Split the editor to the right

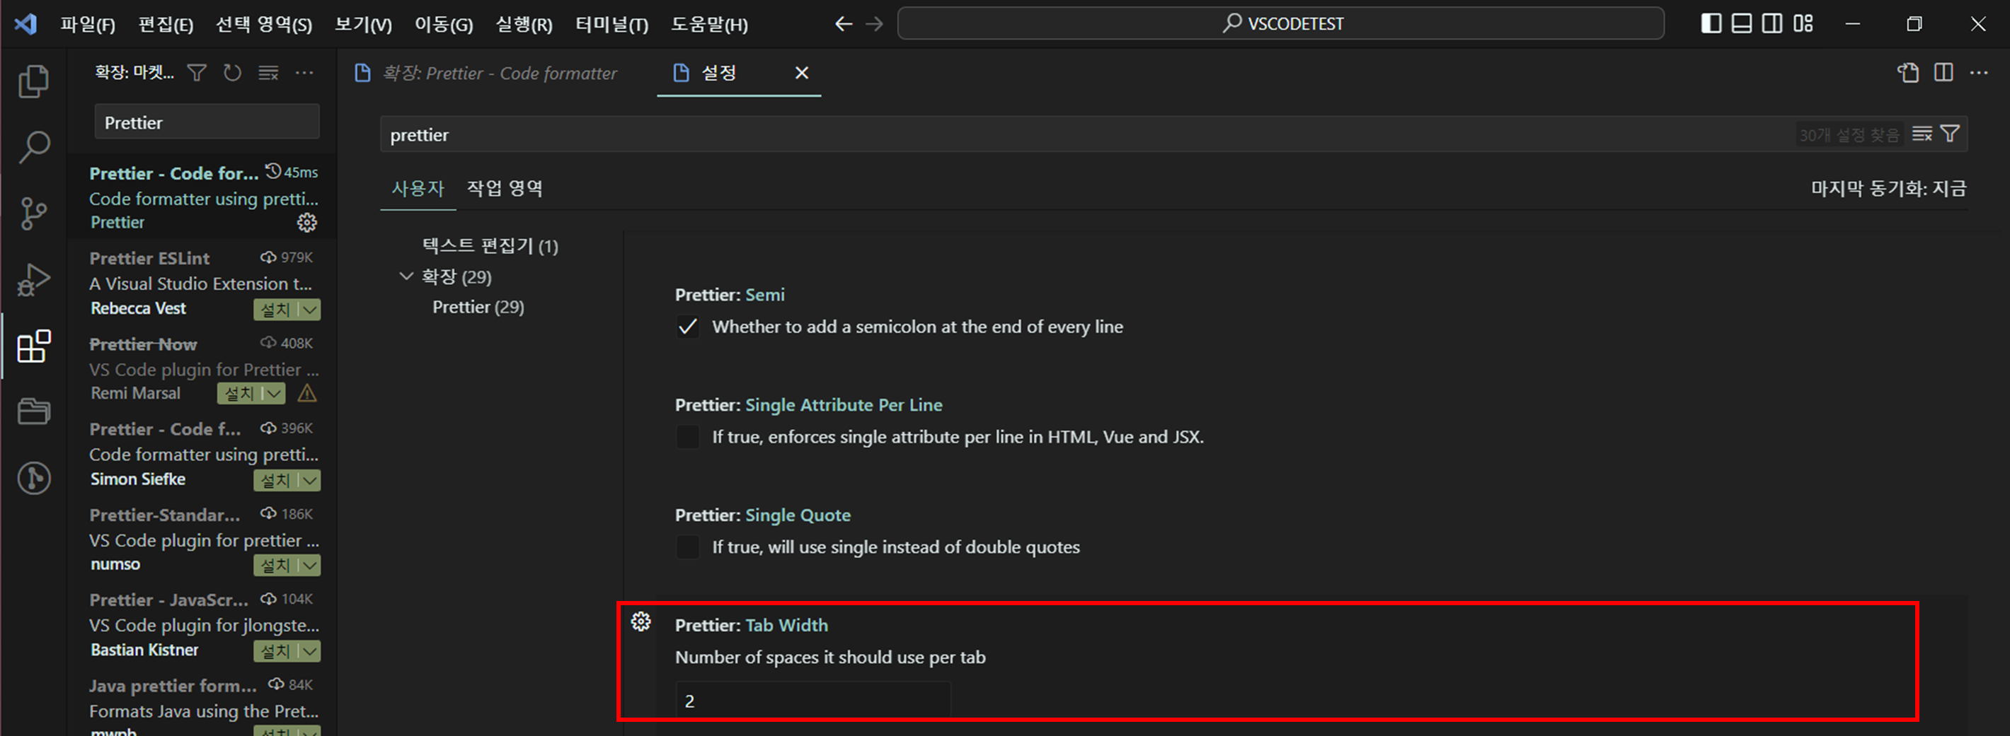[1943, 73]
